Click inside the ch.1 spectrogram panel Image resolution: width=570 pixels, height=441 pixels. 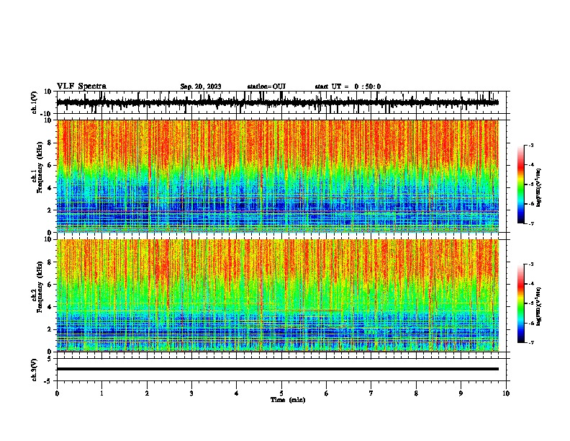coord(278,176)
